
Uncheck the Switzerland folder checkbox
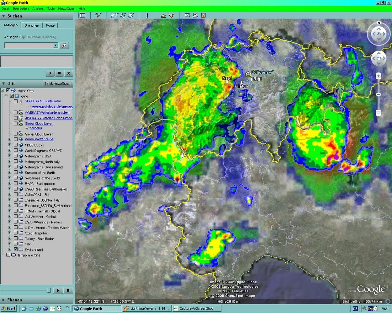(x=15, y=249)
